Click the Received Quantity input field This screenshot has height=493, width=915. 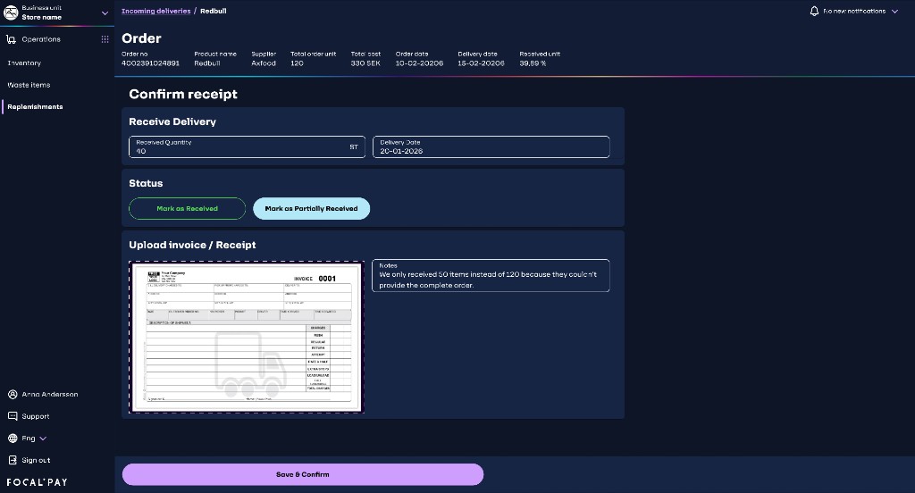pyautogui.click(x=247, y=147)
